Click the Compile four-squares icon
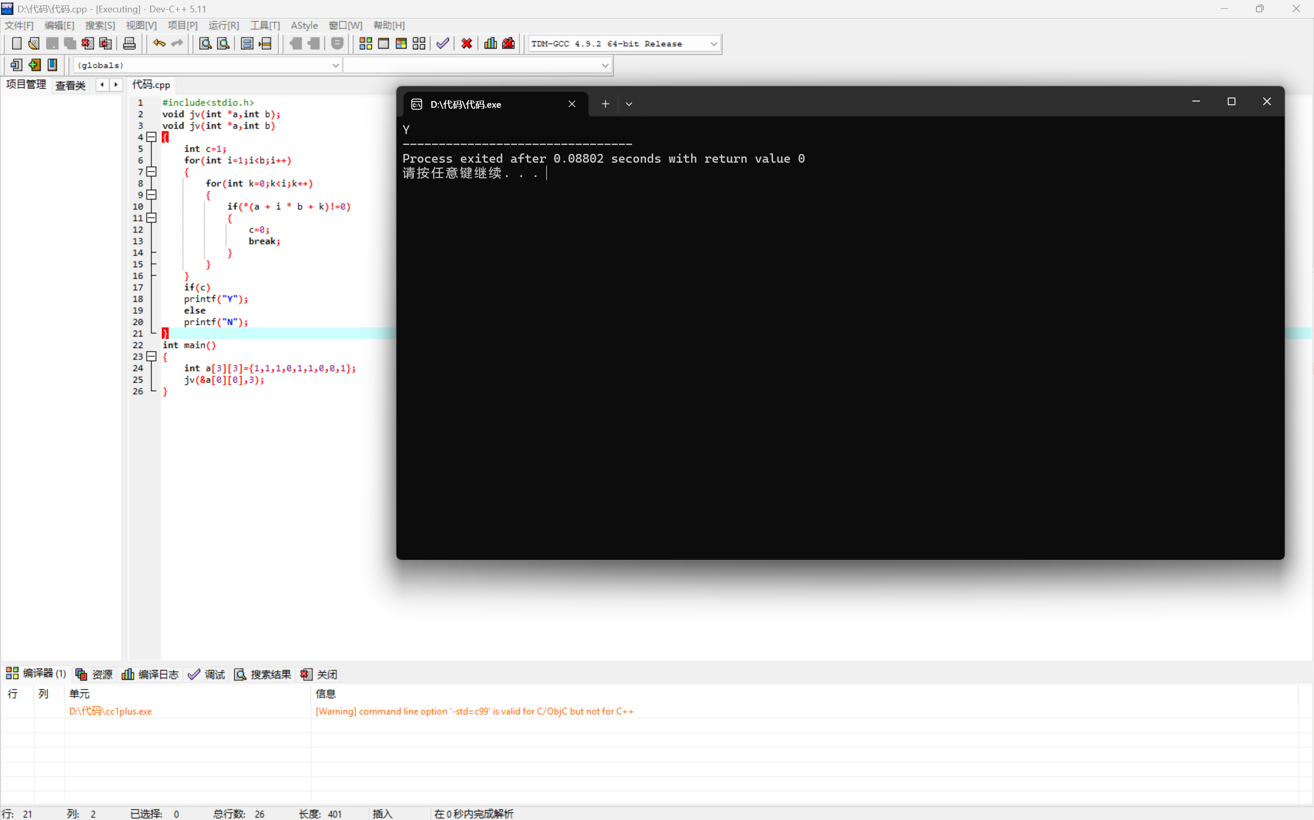Viewport: 1314px width, 820px height. click(366, 44)
